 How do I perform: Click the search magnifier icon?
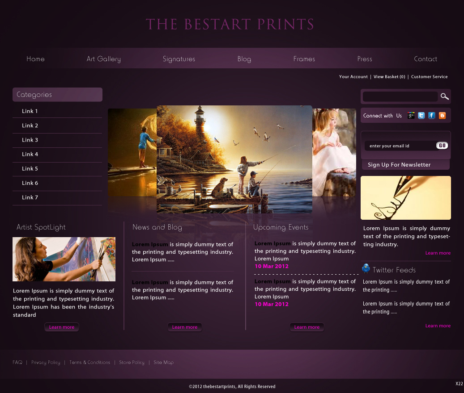tap(444, 96)
